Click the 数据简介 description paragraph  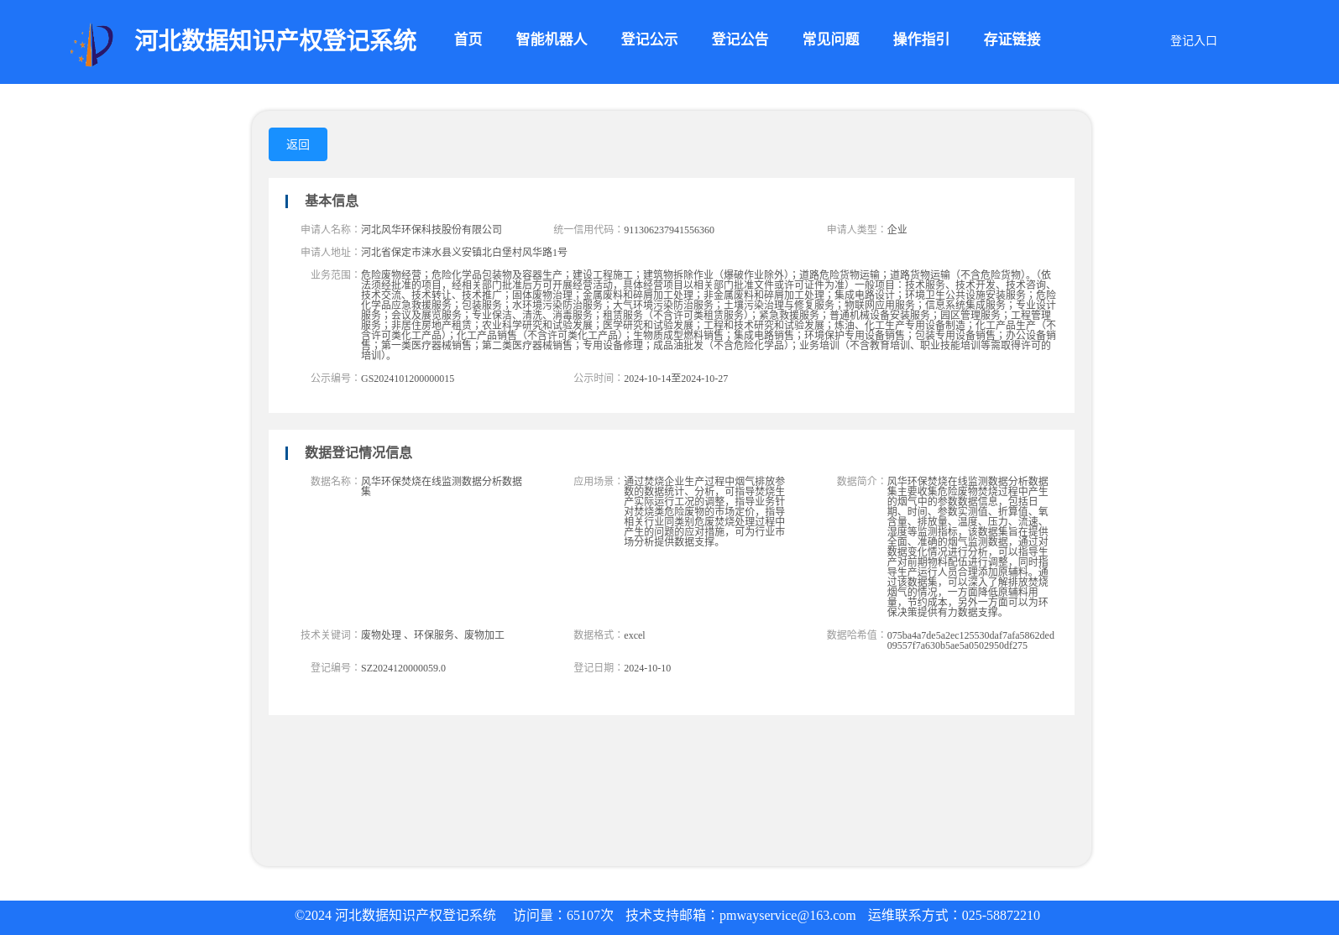point(968,546)
